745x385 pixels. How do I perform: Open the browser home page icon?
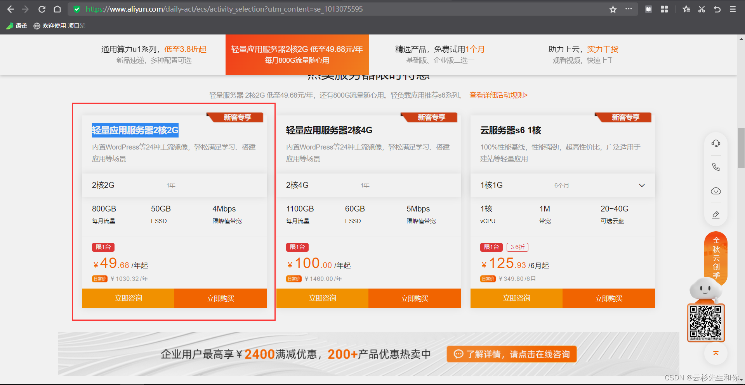click(x=57, y=9)
